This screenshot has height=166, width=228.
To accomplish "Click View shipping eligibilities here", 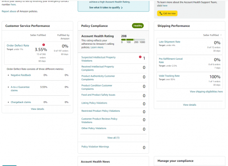I will (x=206, y=92).
